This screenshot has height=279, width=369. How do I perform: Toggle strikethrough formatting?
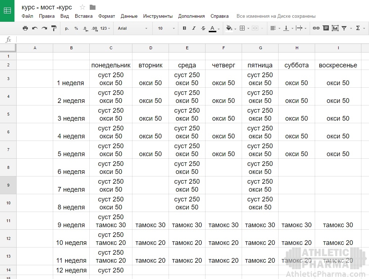[203, 28]
